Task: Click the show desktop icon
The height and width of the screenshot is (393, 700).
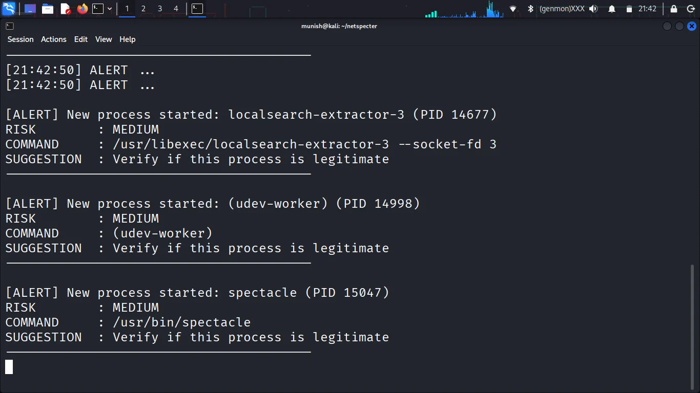Action: pos(30,9)
